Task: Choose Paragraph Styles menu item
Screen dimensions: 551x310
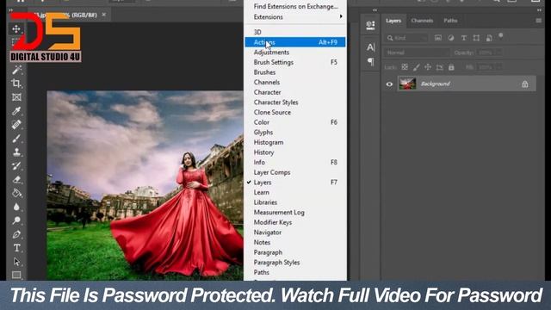Action: (x=294, y=263)
